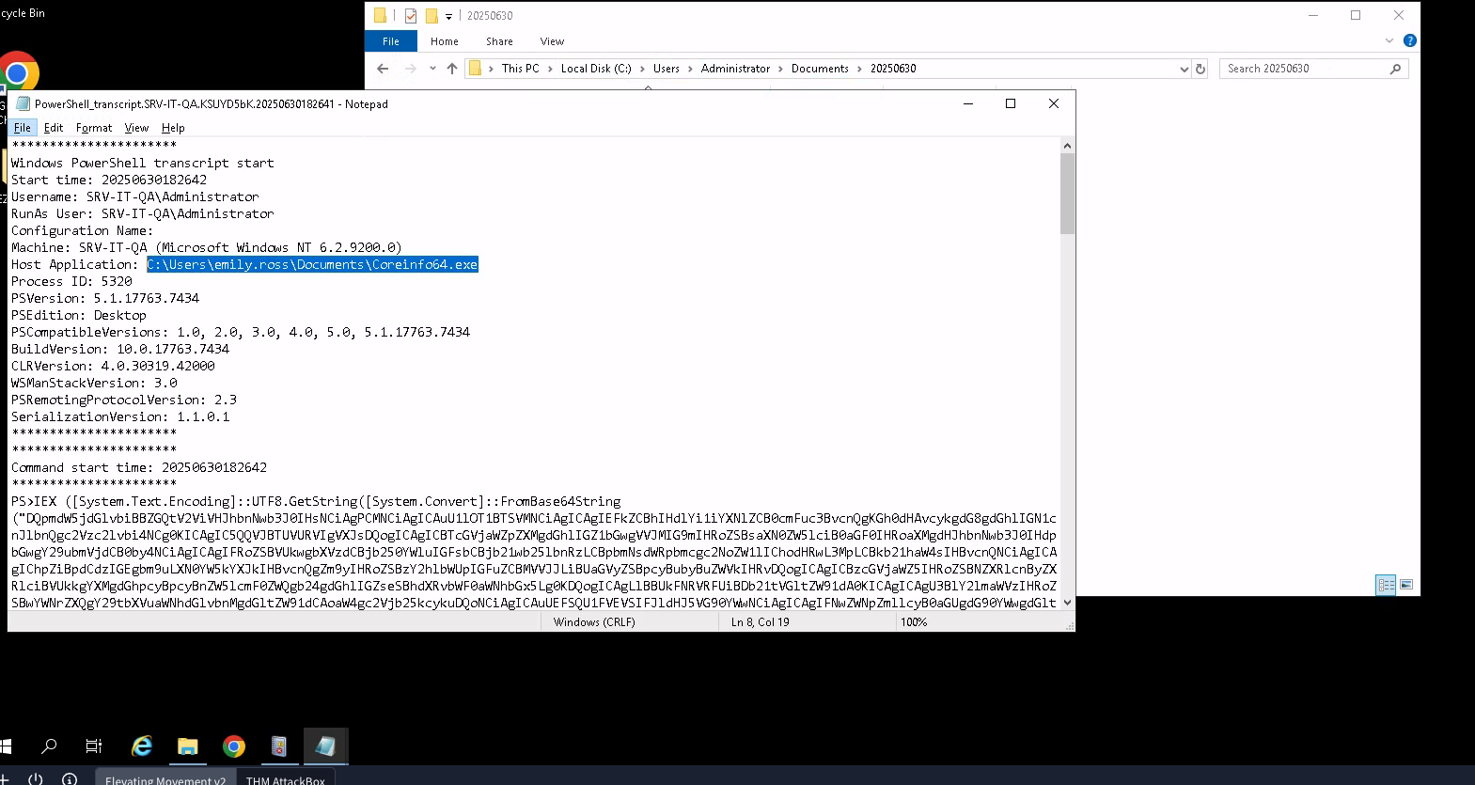Click the search magnifier icon in Explorer
Screen dimensions: 1475x785
pyautogui.click(x=1395, y=69)
